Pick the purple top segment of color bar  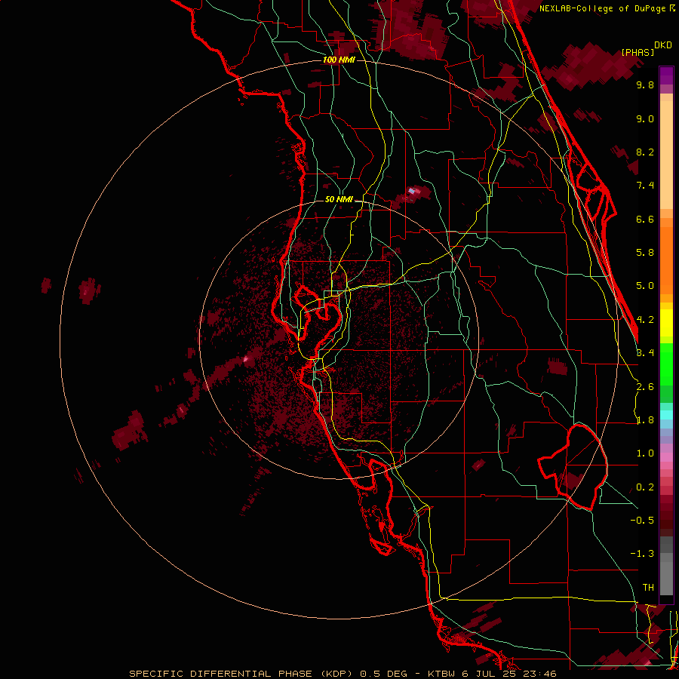pos(666,75)
